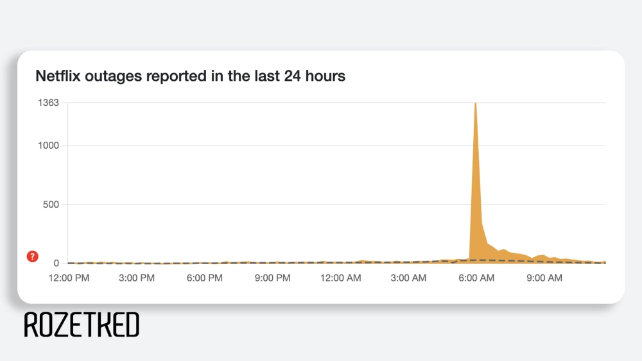Click the 9:00 AM time label
Image resolution: width=642 pixels, height=361 pixels.
[x=544, y=278]
